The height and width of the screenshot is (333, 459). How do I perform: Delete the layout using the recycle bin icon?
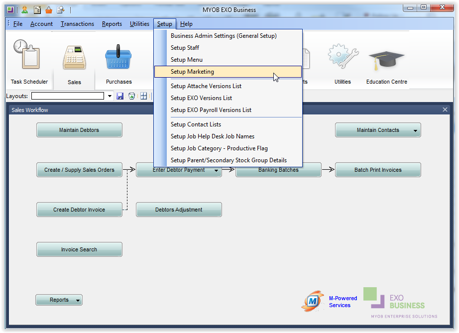(132, 96)
